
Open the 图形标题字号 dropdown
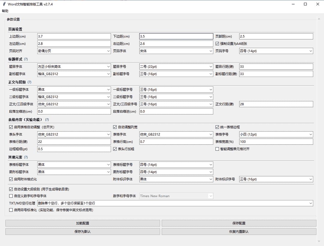click(x=176, y=172)
